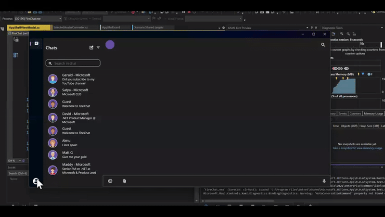Click the red Stop debugging icon
The width and height of the screenshot is (385, 217).
[x=189, y=12]
